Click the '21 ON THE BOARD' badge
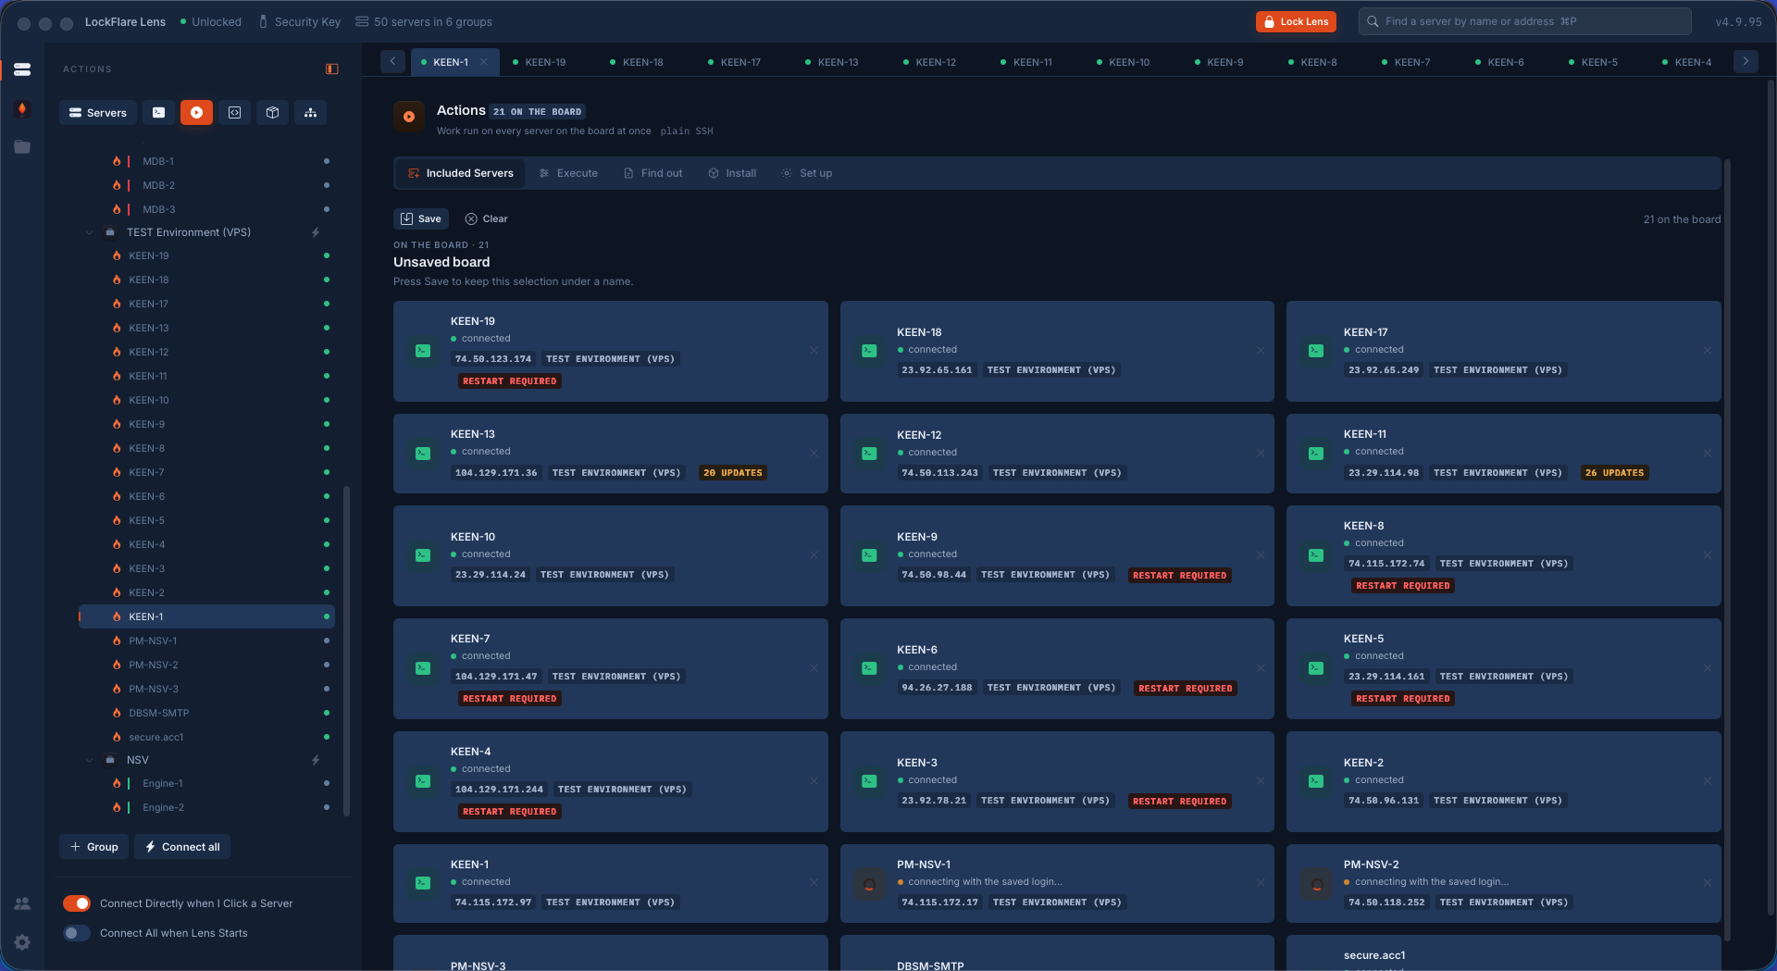This screenshot has height=971, width=1777. (537, 112)
